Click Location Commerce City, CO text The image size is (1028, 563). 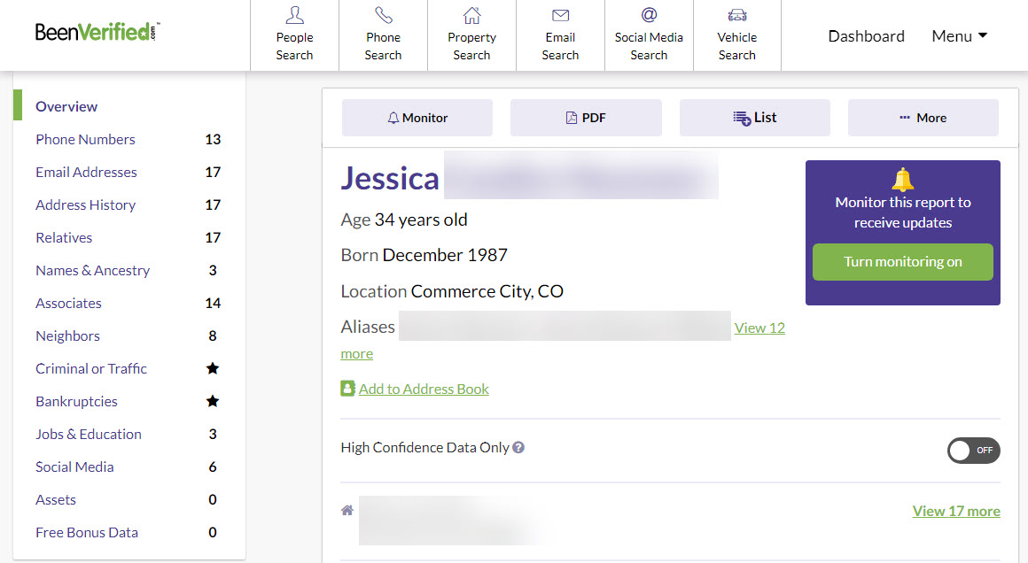tap(452, 291)
